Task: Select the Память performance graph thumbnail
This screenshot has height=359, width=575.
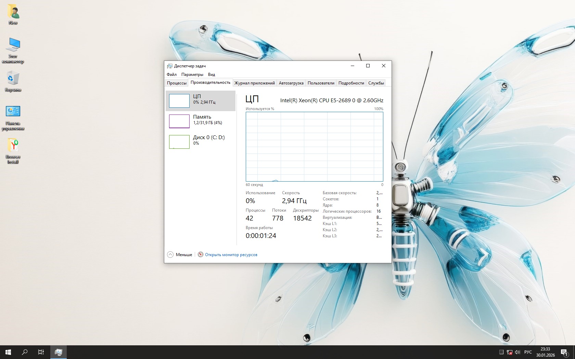Action: tap(179, 121)
